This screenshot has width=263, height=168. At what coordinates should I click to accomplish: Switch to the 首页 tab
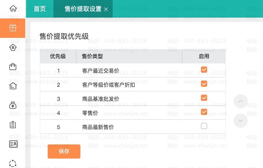coord(40,9)
